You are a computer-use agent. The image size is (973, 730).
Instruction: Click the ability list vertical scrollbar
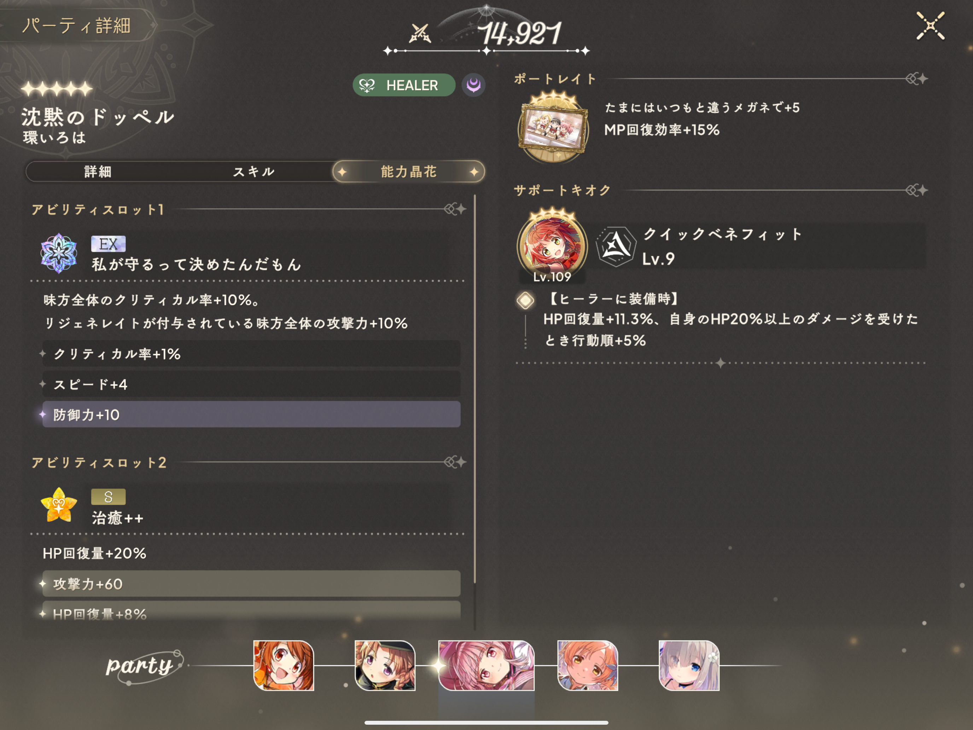pos(474,389)
